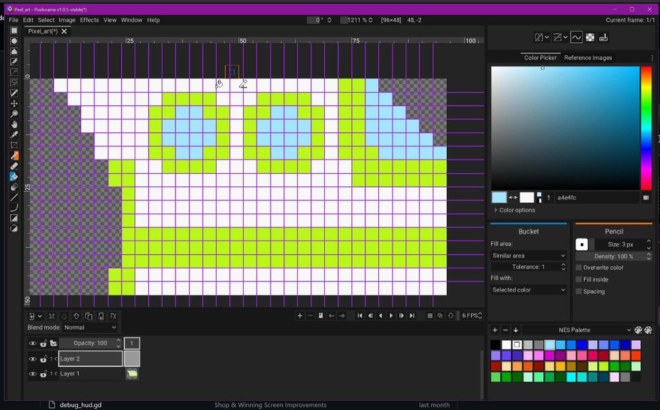660x410 pixels.
Task: Select the Rectangular Selection tool
Action: click(x=14, y=31)
